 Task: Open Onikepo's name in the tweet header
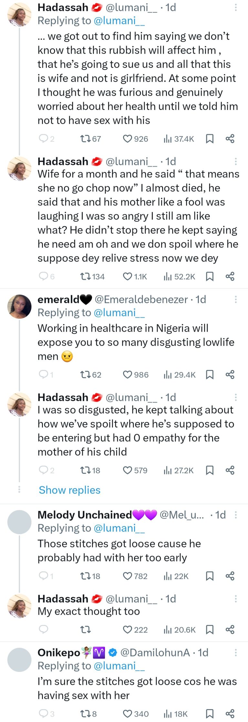point(59,652)
